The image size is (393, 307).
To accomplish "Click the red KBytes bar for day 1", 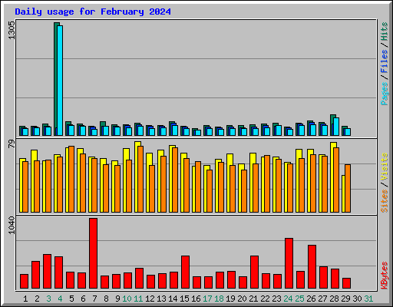I will (x=24, y=281).
